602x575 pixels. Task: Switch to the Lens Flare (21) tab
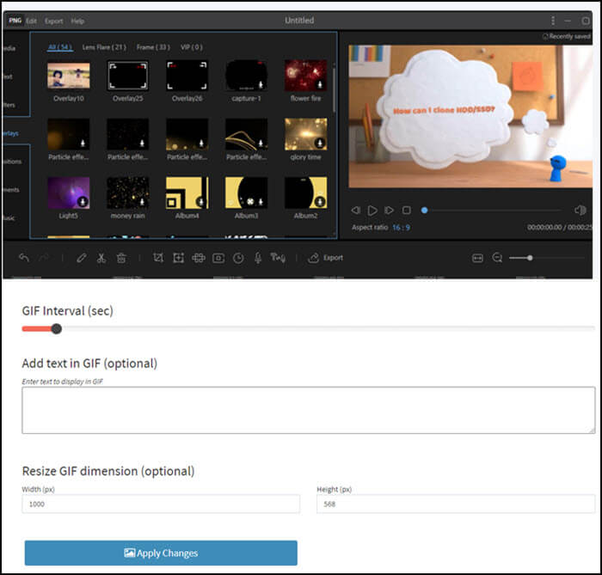[x=104, y=47]
